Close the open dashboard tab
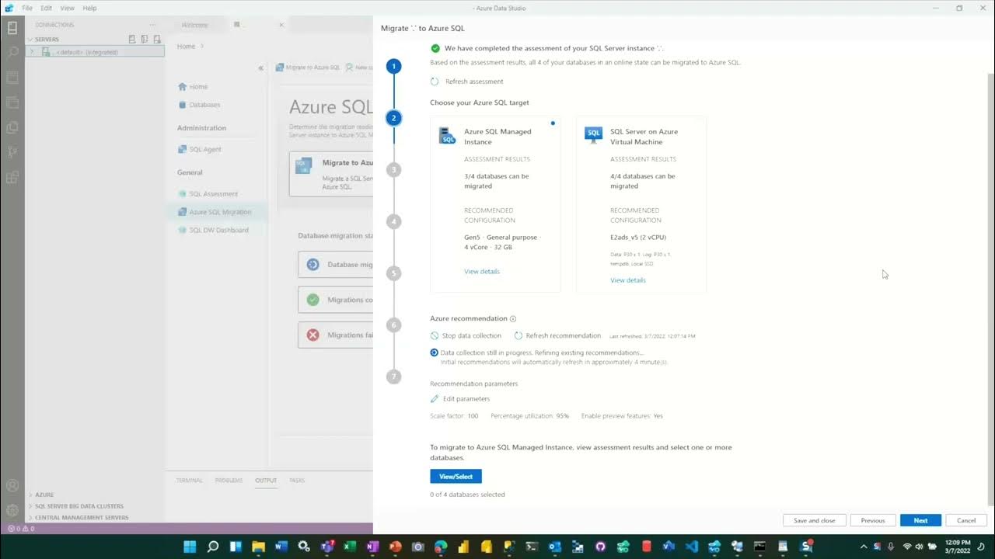The height and width of the screenshot is (559, 995). pyautogui.click(x=281, y=25)
